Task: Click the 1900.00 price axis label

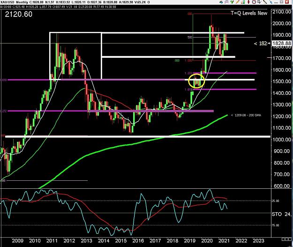Action: tap(282, 35)
